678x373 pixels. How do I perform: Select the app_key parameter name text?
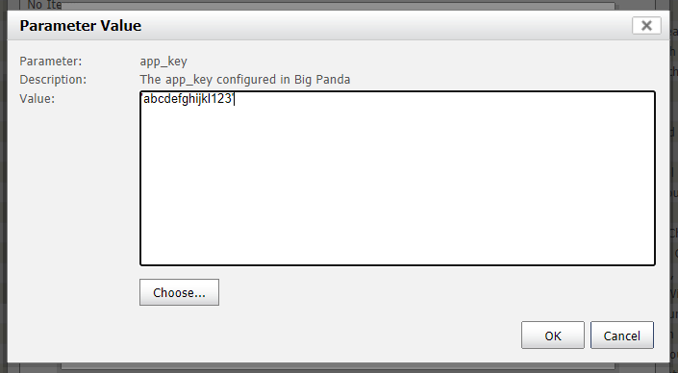[x=163, y=62]
